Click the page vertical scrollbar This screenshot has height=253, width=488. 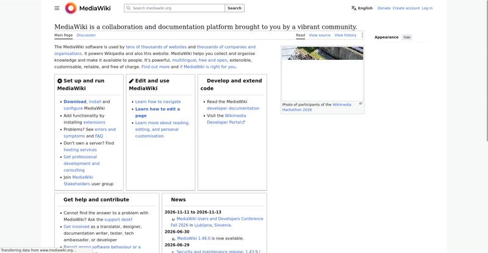(486, 70)
